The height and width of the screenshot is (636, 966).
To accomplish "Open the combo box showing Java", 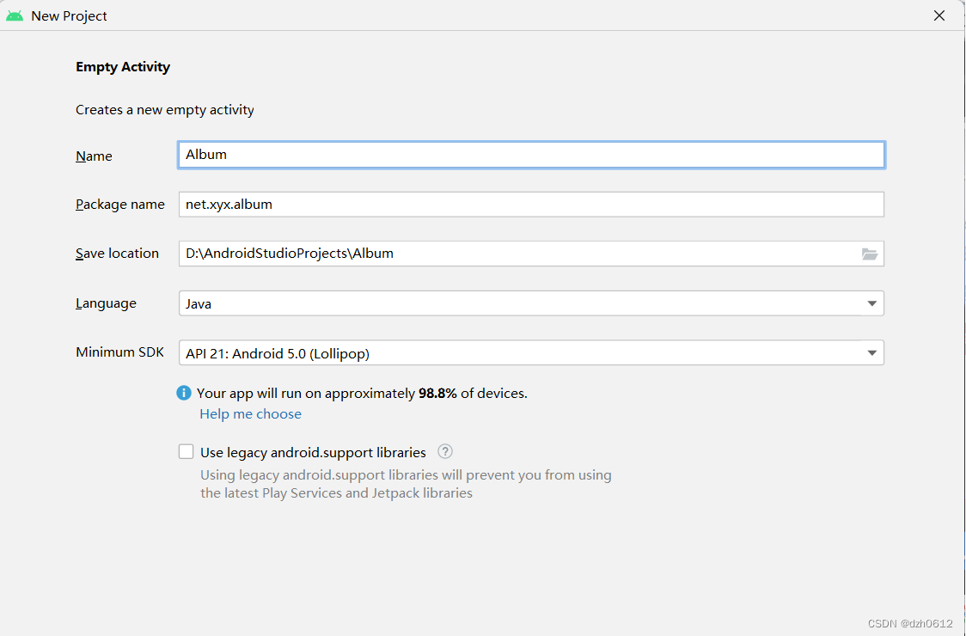I will 516,303.
